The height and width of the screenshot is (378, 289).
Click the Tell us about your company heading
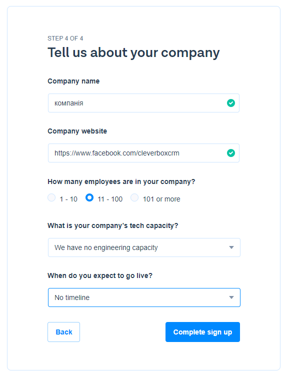pyautogui.click(x=133, y=52)
